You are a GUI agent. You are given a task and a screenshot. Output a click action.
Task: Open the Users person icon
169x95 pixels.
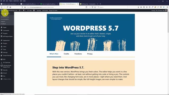(2, 46)
